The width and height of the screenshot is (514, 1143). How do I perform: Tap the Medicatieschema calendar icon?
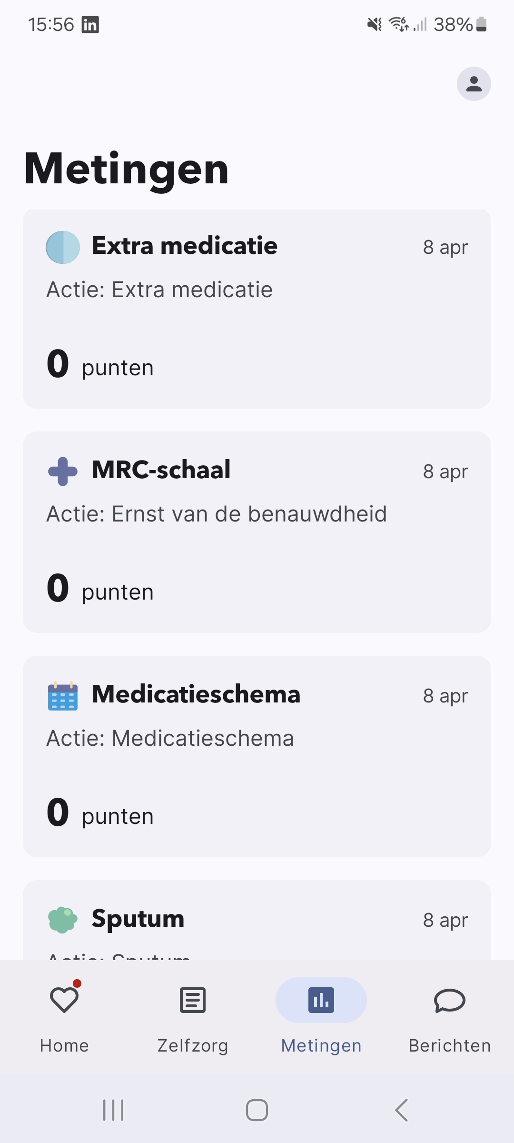[63, 696]
